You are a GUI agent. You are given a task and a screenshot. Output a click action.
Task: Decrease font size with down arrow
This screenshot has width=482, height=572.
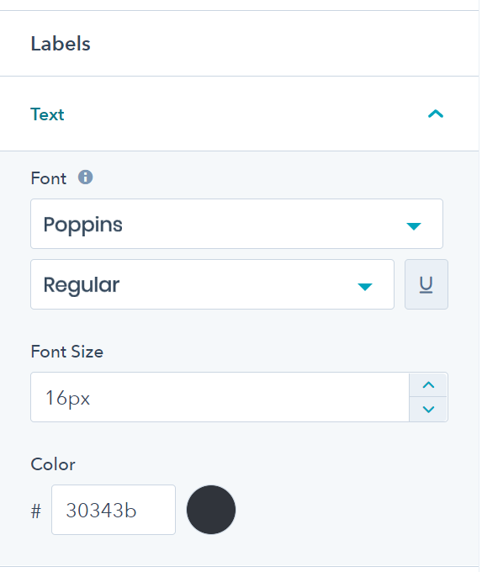pyautogui.click(x=428, y=410)
